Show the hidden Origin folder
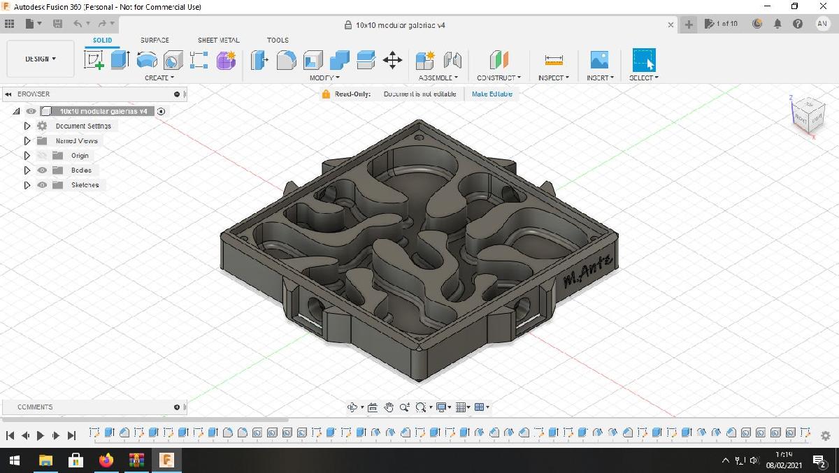The height and width of the screenshot is (473, 839). (x=42, y=156)
